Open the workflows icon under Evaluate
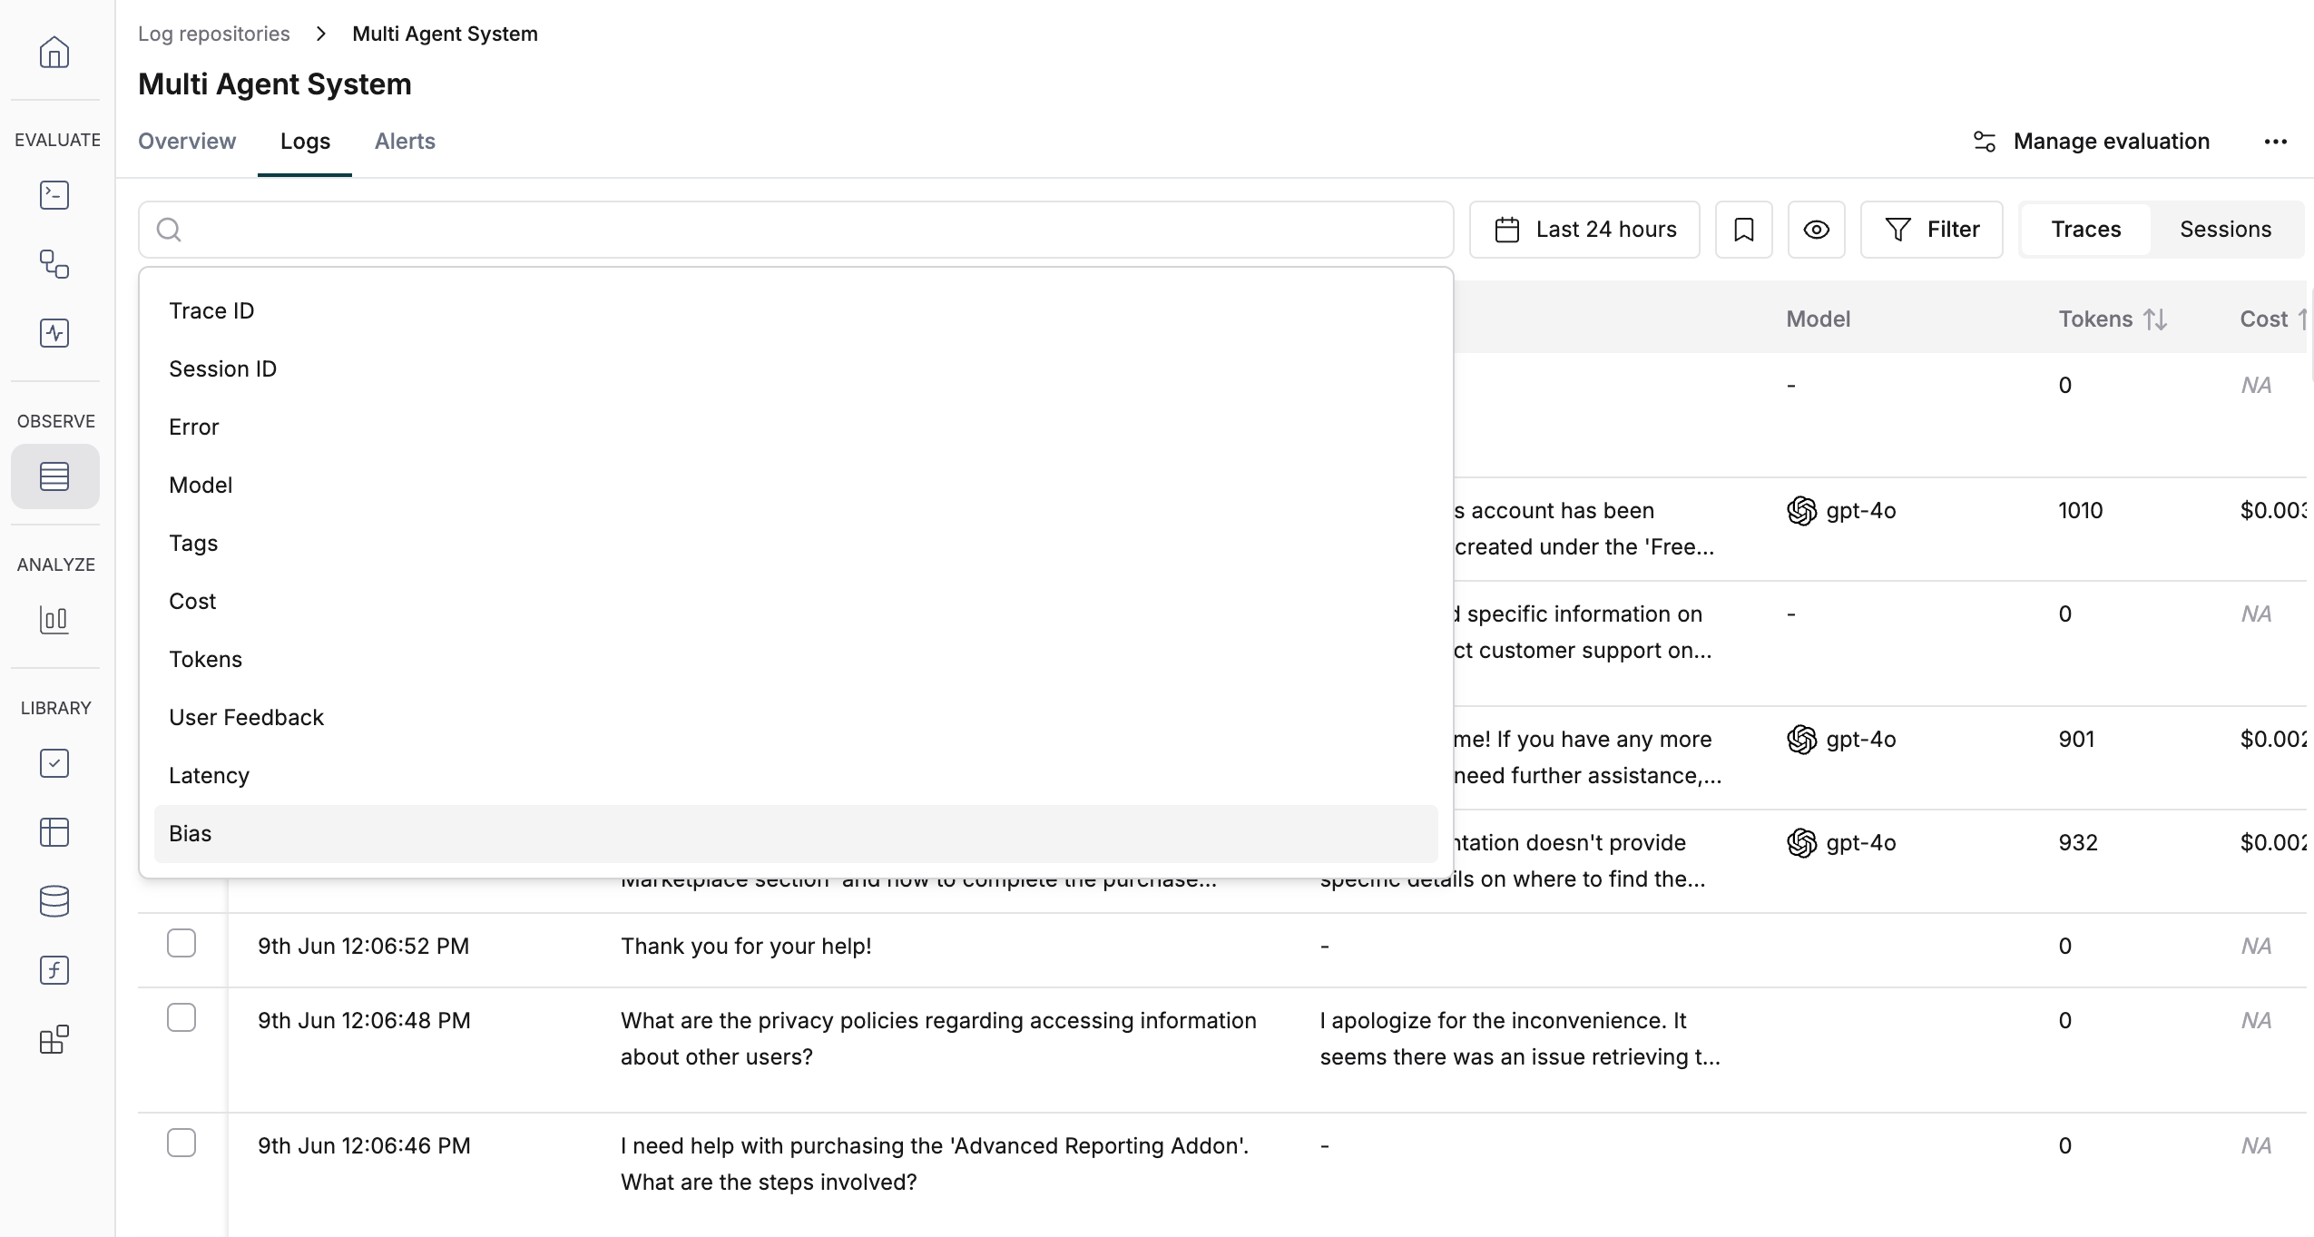Image resolution: width=2314 pixels, height=1237 pixels. point(54,264)
